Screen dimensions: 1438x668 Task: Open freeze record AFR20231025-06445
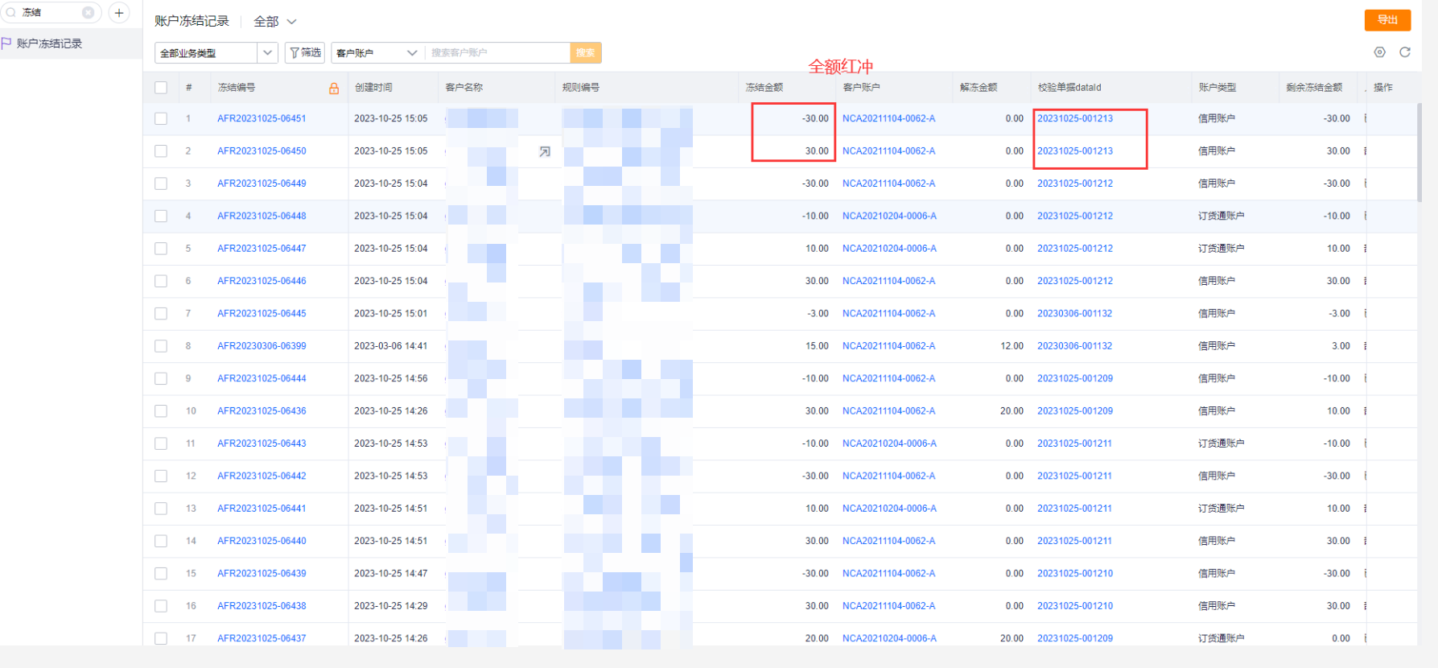point(262,314)
